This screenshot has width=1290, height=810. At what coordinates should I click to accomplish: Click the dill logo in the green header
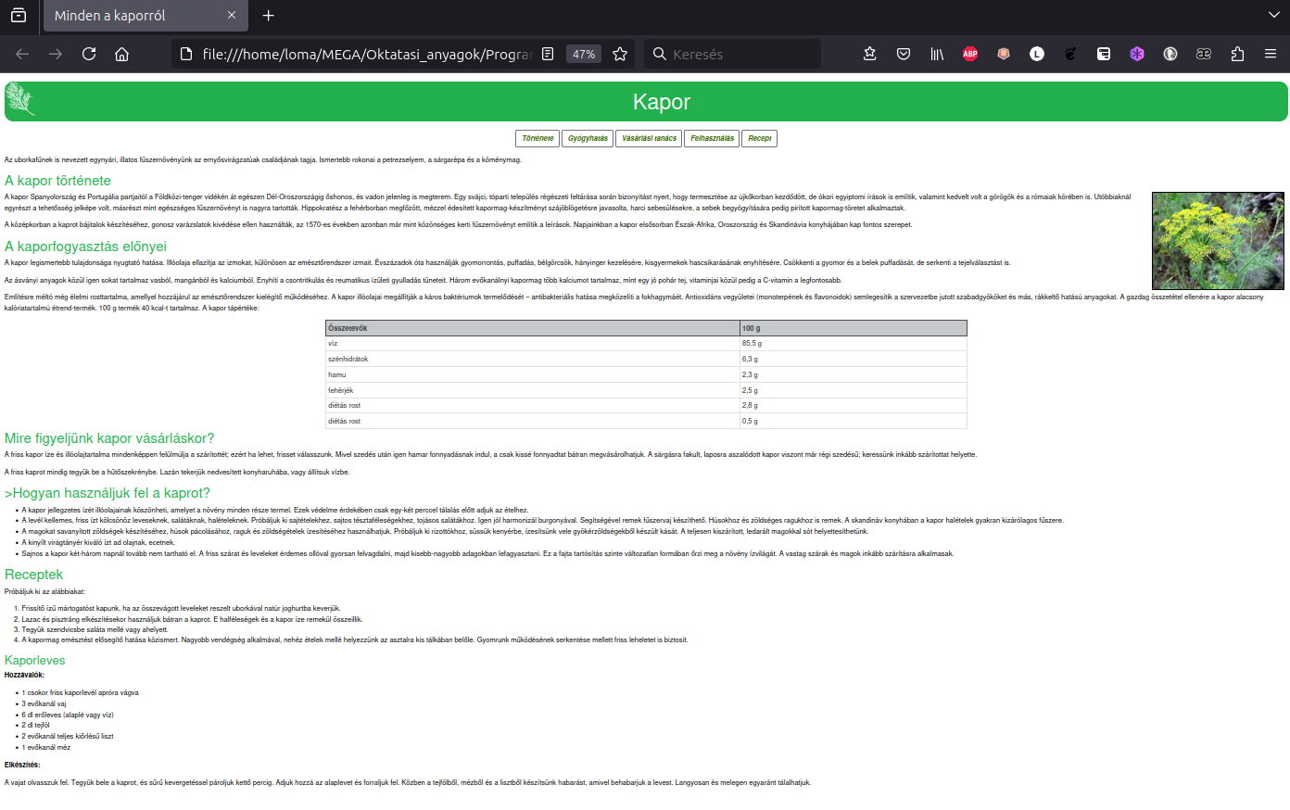(x=20, y=100)
